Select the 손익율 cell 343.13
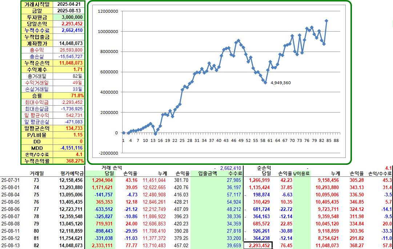Viewport: 393px width, 249px height. click(357, 187)
